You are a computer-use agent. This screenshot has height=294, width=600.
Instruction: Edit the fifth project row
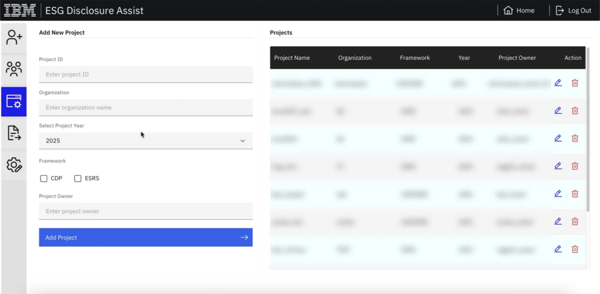point(558,193)
